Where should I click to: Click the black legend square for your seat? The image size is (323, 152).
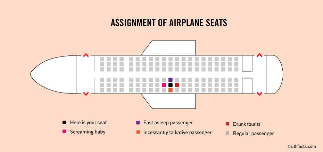point(64,123)
